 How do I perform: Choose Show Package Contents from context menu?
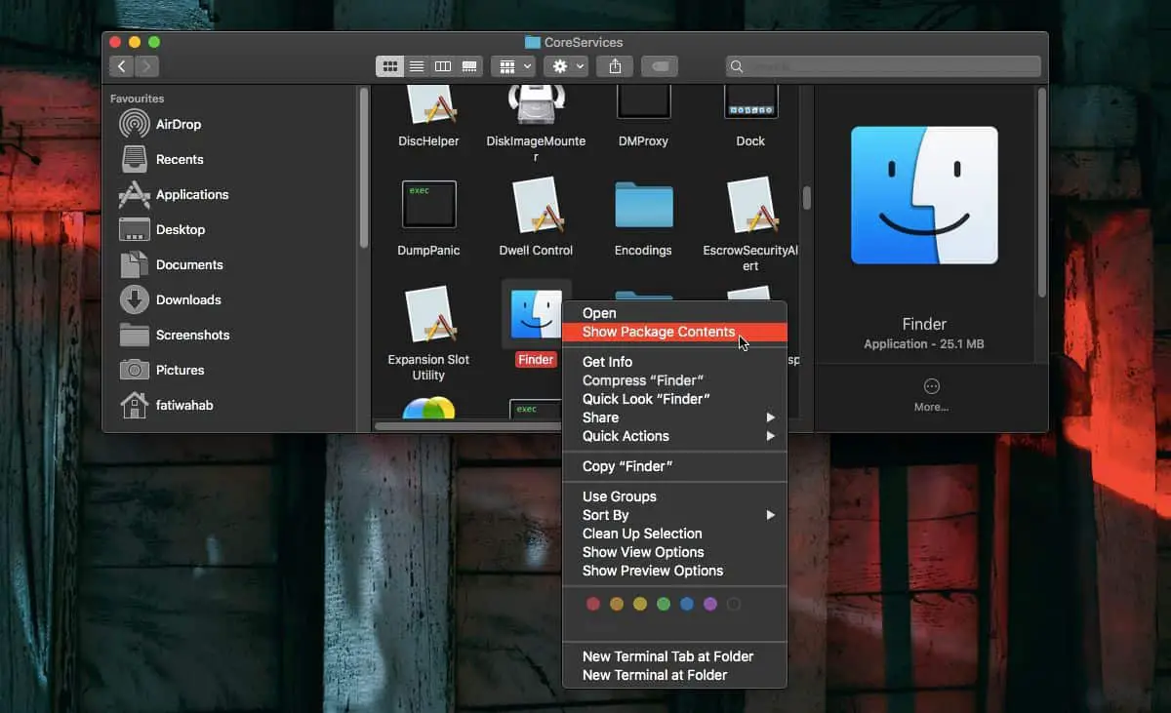click(659, 332)
